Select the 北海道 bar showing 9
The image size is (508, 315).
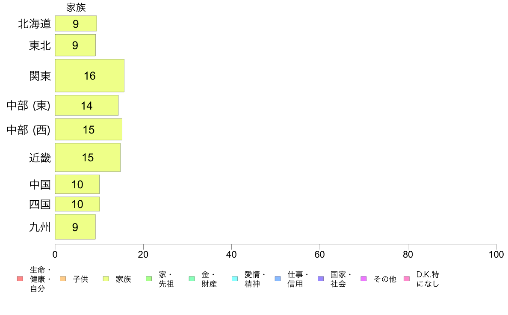pos(76,24)
